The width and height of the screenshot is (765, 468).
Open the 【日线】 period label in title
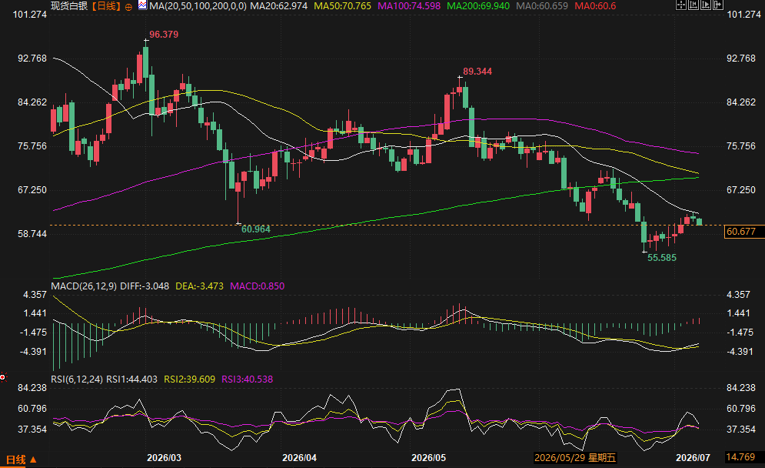[106, 6]
